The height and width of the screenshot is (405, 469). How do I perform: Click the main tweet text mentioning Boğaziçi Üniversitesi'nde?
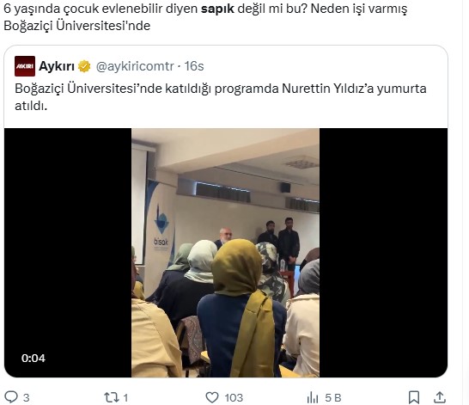pyautogui.click(x=205, y=17)
